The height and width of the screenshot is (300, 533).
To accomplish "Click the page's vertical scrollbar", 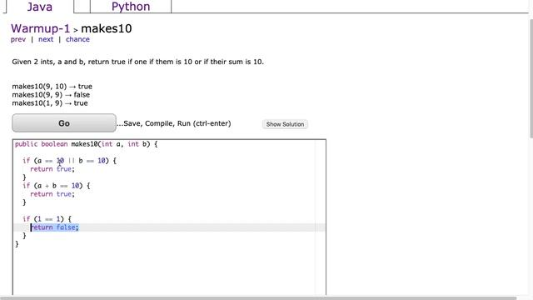I will 531,78.
